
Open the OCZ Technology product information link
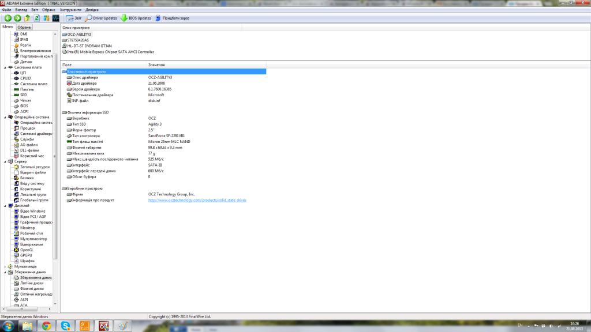(x=197, y=200)
